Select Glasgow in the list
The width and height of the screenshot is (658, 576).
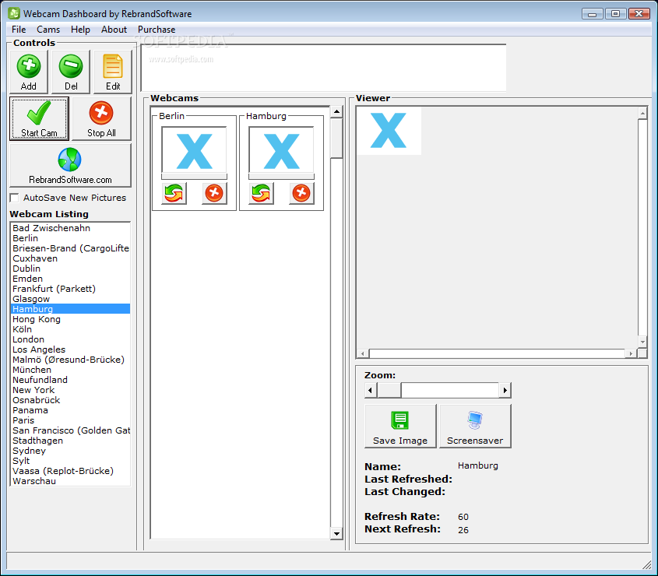coord(70,299)
